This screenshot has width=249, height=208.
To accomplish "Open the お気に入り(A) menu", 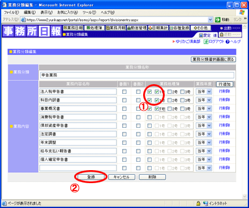I will 67,12.
